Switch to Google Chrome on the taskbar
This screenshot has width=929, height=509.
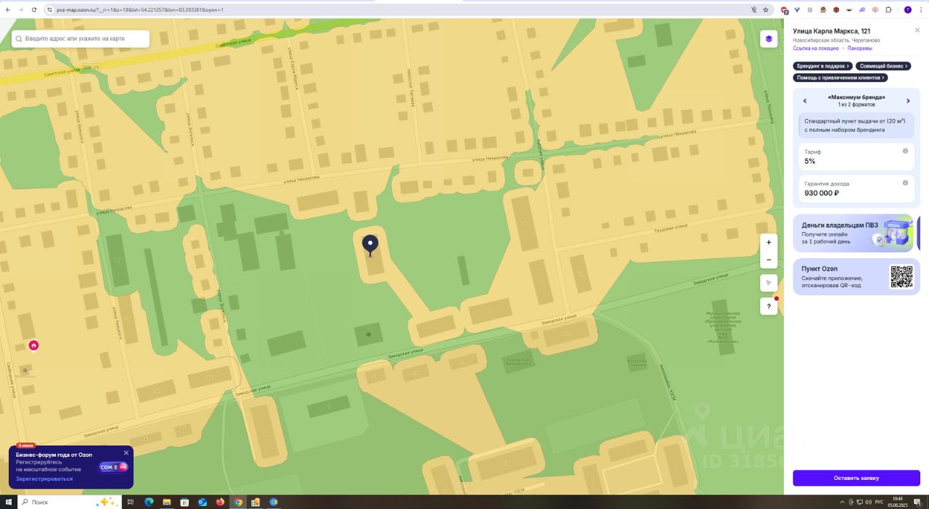point(238,502)
